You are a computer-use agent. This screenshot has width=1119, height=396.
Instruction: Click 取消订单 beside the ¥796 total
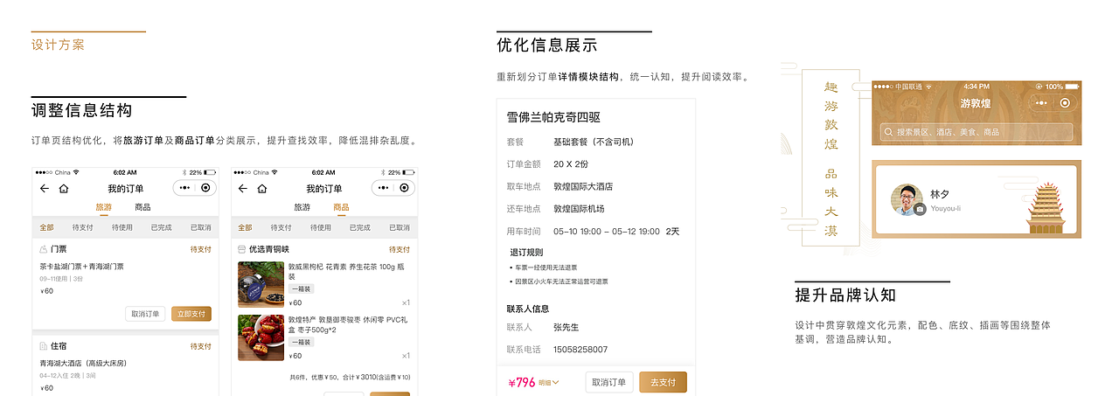pyautogui.click(x=609, y=382)
